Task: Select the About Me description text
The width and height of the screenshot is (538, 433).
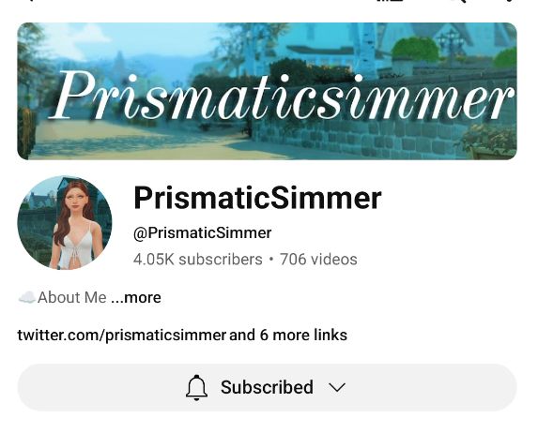Action: [72, 297]
